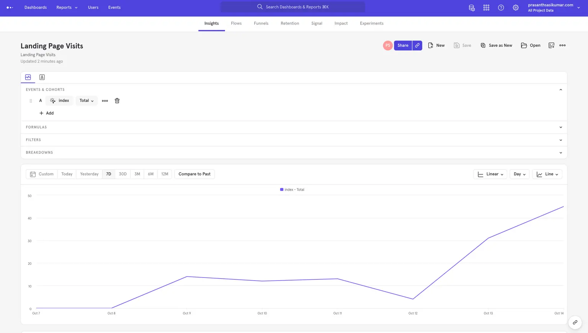Switch to the Funnels tab
Screen dimensions: 588x333
(261, 23)
